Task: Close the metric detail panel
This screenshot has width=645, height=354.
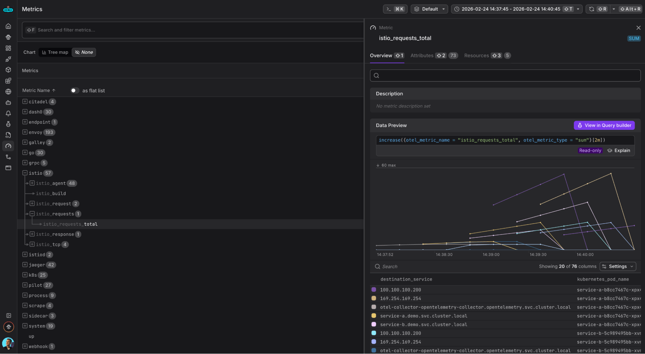Action: (x=638, y=28)
